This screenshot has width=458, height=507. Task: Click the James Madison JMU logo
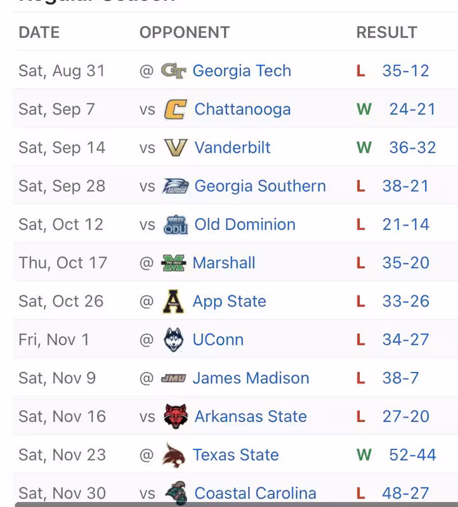point(173,378)
